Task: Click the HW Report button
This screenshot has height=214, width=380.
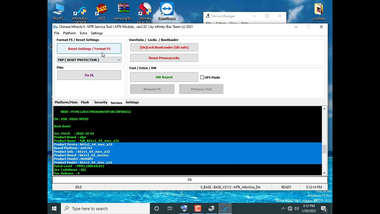Action: tap(164, 77)
